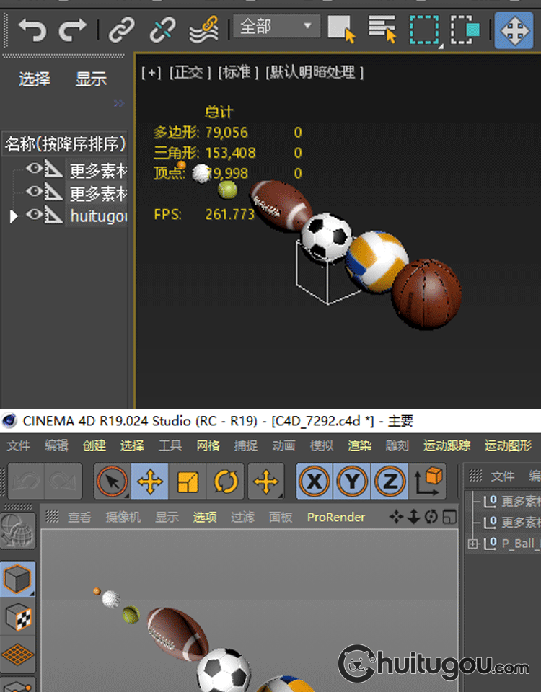
Task: Expand the P_Ball object in object manager
Action: 473,544
